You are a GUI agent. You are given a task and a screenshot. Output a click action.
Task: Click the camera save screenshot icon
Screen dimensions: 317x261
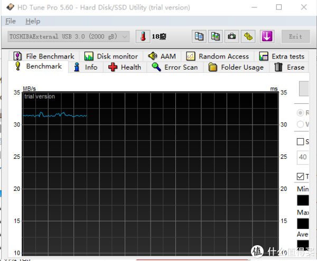(232, 36)
